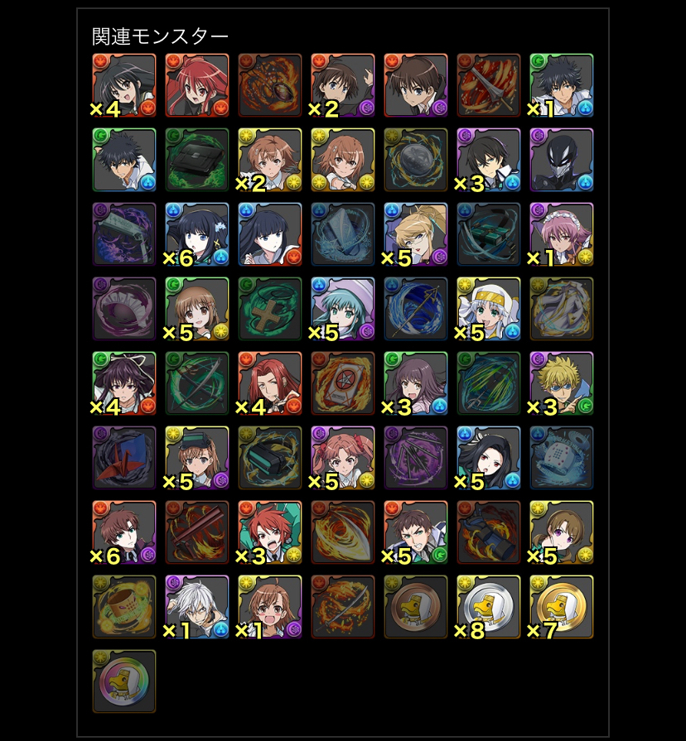The image size is (686, 741).
Task: Choose the gold duck medal marked x7
Action: [x=561, y=607]
